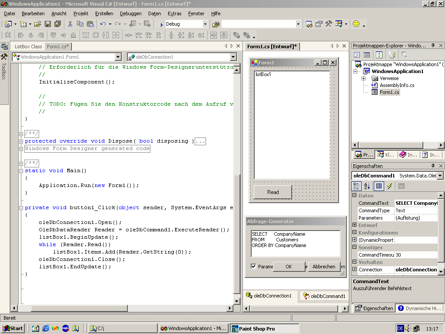
Task: Click the Add New Item icon
Action: (23, 24)
